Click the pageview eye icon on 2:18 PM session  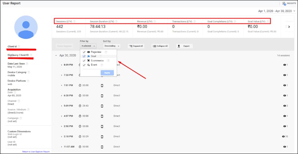coord(284,137)
